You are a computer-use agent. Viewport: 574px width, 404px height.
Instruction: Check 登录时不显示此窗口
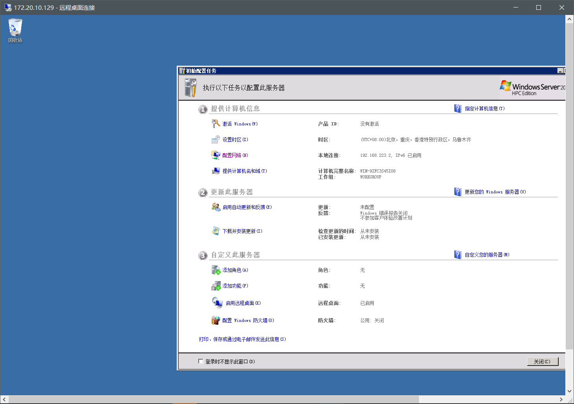pos(201,361)
